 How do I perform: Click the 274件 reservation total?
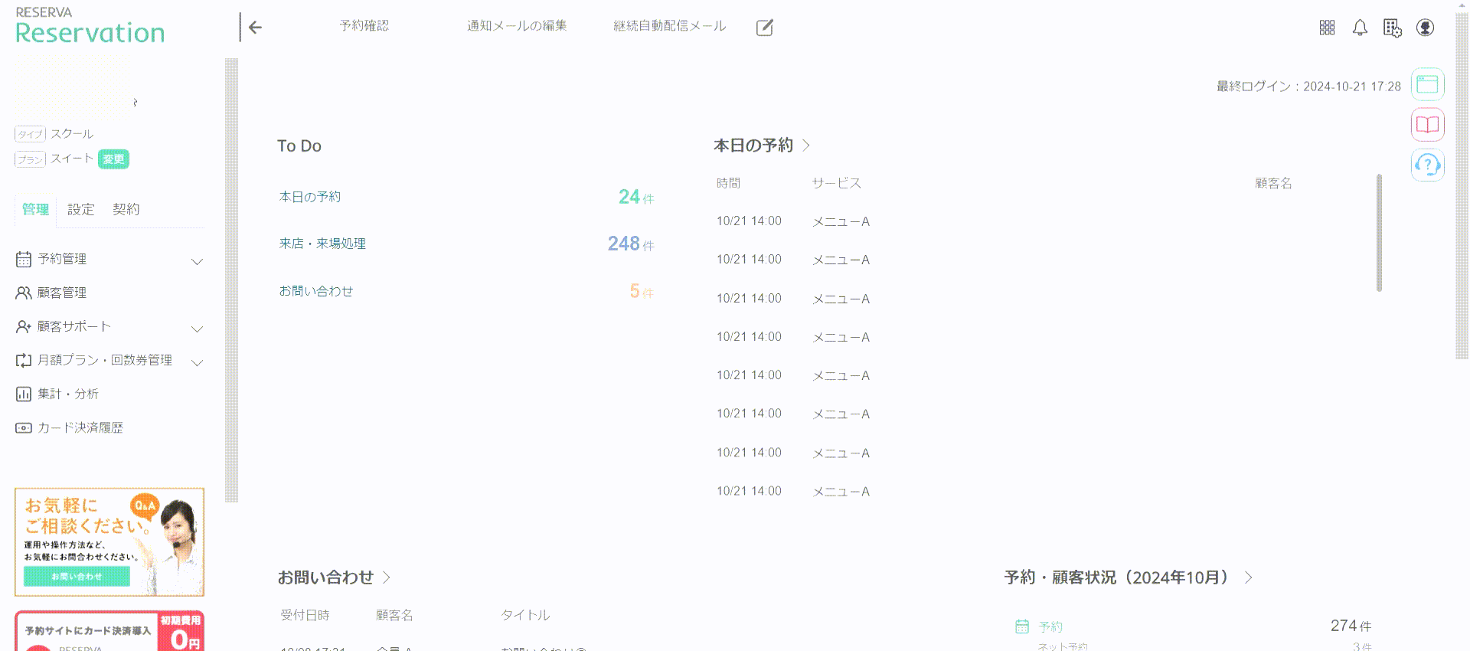1351,626
